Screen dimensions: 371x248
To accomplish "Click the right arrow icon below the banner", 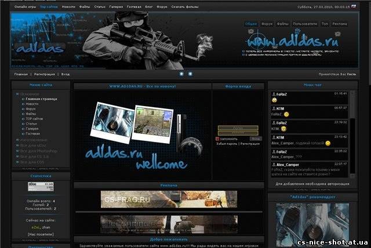I will (190, 74).
